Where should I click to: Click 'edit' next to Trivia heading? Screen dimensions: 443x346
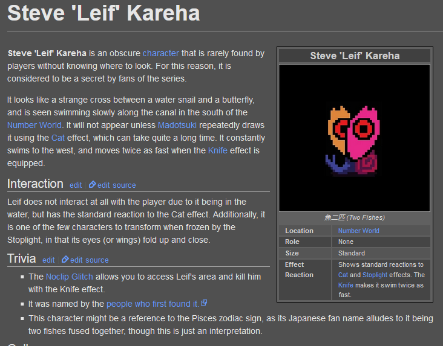pyautogui.click(x=48, y=260)
